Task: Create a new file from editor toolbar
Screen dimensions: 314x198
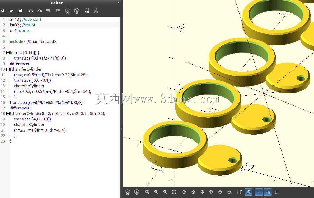Action: (2, 11)
